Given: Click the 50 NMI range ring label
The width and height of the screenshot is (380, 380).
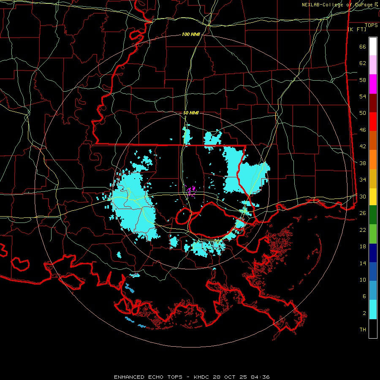Looking at the screenshot, I should coord(191,113).
